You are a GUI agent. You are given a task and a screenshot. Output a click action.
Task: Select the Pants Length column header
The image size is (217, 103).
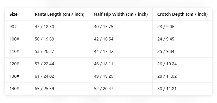[60, 14]
